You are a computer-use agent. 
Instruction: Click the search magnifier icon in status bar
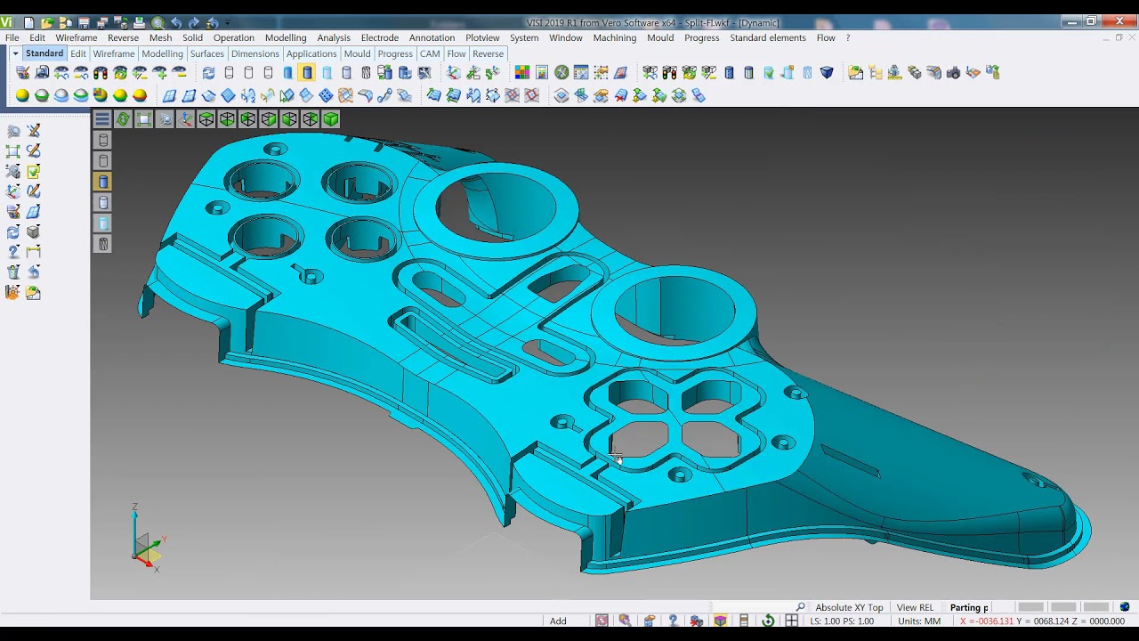(x=801, y=607)
